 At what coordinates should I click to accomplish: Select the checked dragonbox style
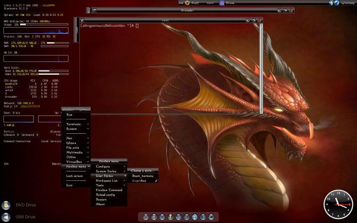coord(143,181)
